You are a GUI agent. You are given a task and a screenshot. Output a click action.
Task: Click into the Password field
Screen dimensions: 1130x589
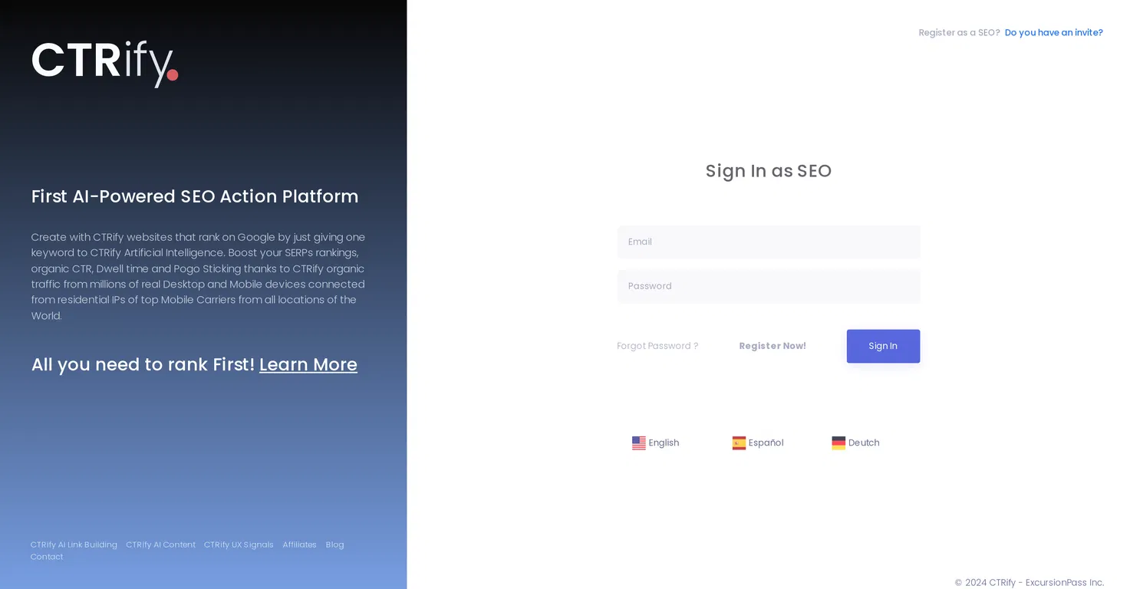click(768, 286)
